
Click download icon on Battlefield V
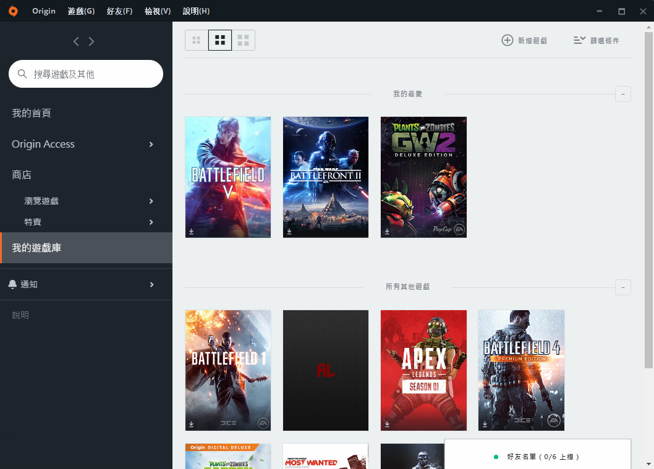click(192, 231)
